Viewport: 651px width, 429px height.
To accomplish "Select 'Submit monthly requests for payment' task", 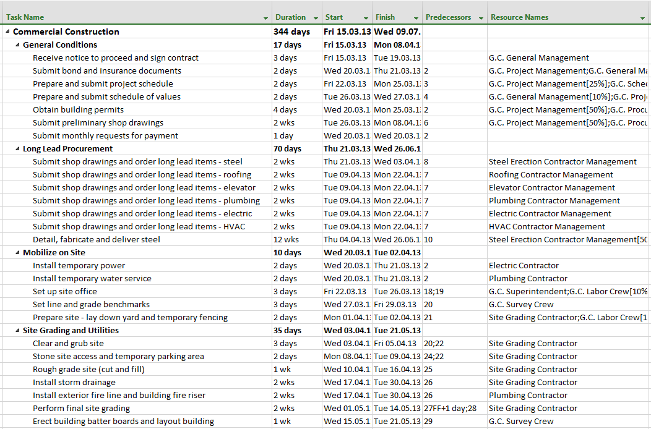I will (105, 135).
